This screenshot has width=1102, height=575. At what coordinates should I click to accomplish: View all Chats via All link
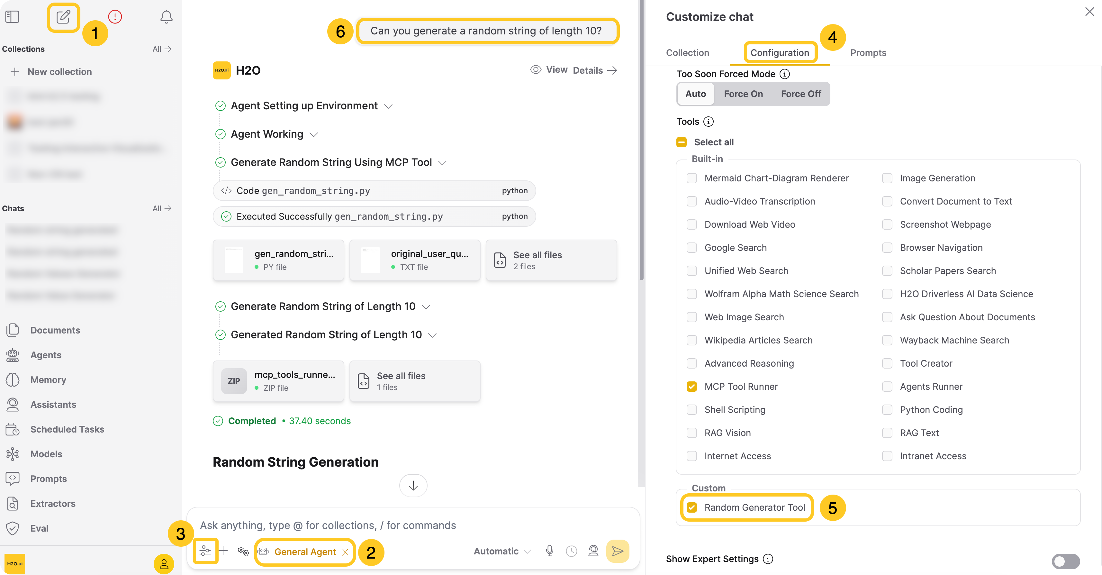[162, 208]
